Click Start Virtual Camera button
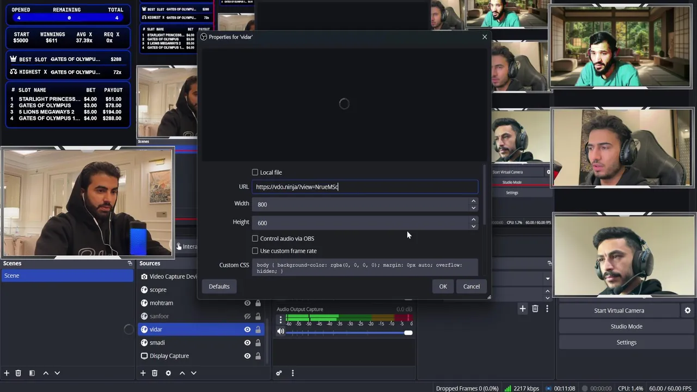The height and width of the screenshot is (392, 697). click(619, 310)
